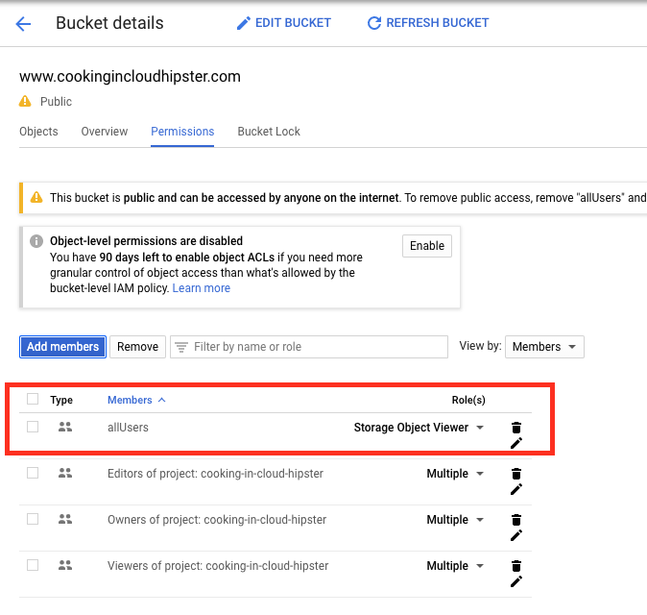
Task: Toggle the select-all checkbox in table header
Action: [33, 399]
